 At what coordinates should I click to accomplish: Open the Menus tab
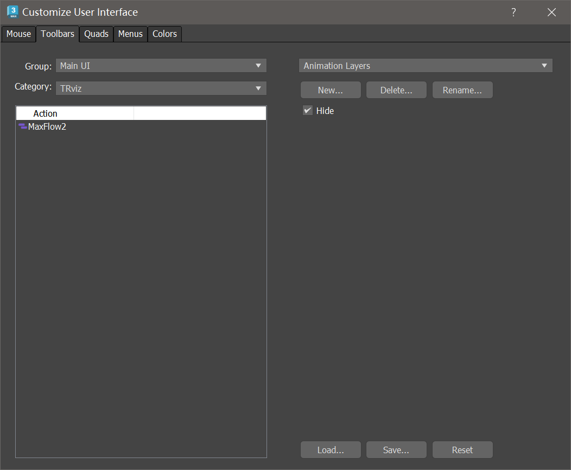pos(130,34)
